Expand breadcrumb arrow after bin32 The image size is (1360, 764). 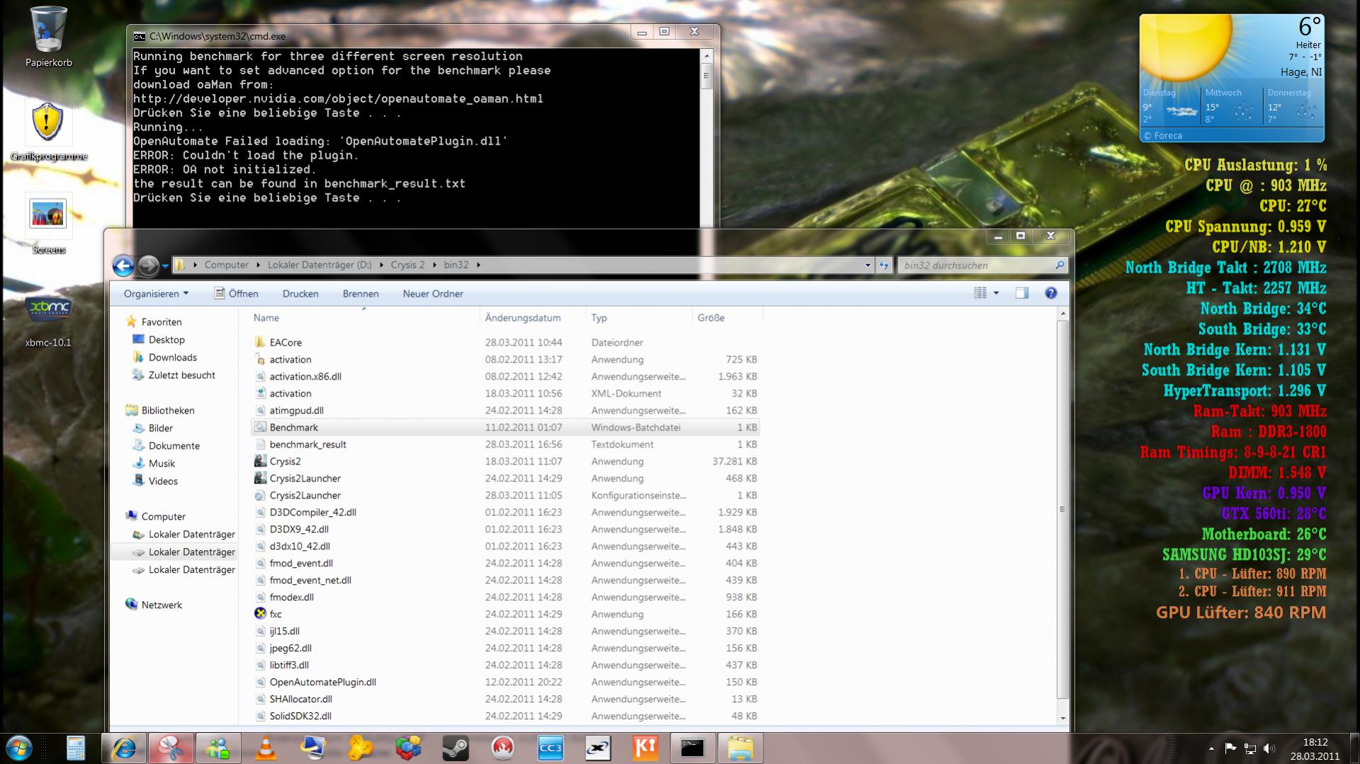point(478,265)
